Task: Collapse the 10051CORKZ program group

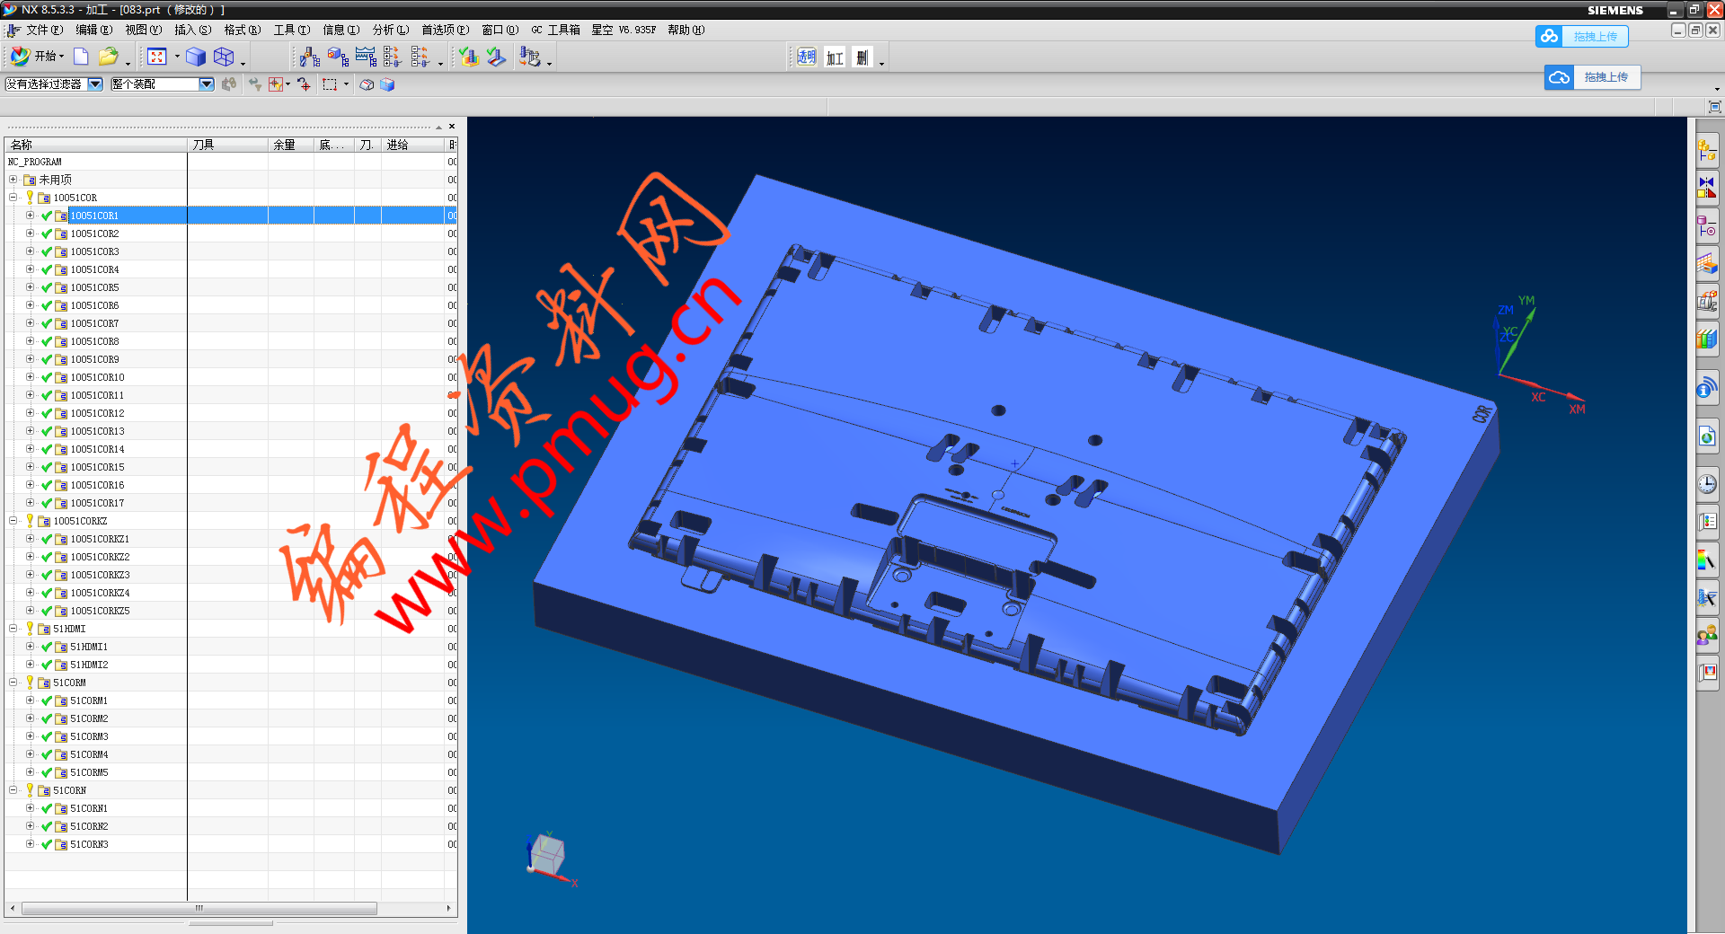Action: [x=13, y=521]
